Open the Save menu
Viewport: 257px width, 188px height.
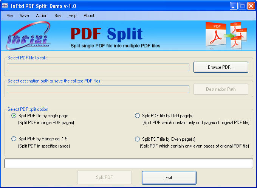click(24, 16)
